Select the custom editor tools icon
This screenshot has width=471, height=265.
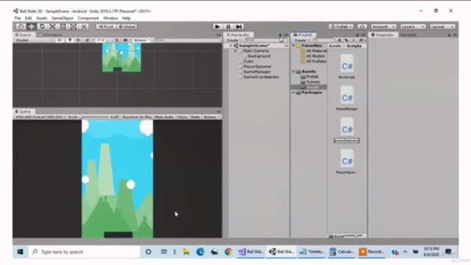pyautogui.click(x=84, y=26)
